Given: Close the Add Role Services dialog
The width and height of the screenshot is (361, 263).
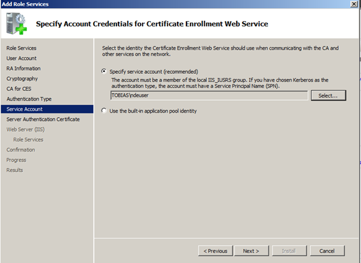Looking at the screenshot, I should pos(353,4).
